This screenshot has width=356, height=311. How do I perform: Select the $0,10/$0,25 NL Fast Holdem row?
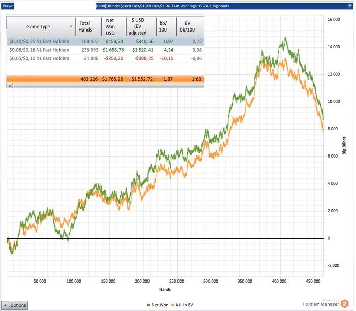pos(105,41)
